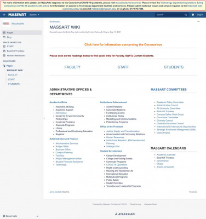
Task: Open the Strategic Plan link
Action: 113,146
